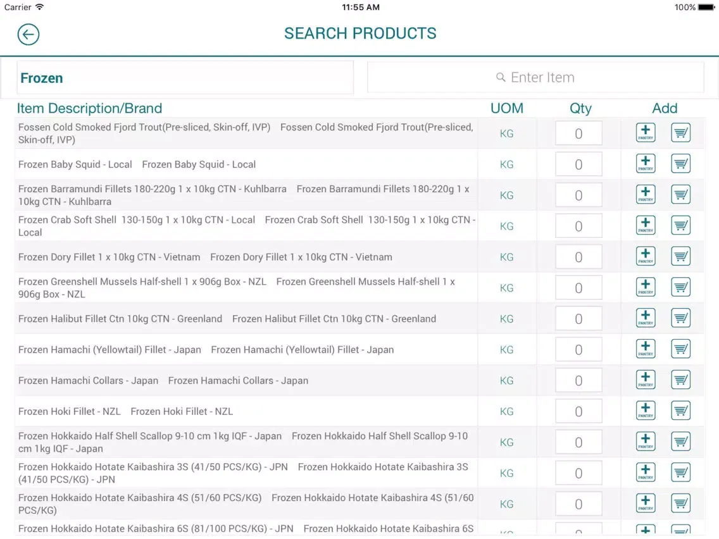Select the Frozen Crab Soft Shell description
The height and width of the screenshot is (539, 719).
click(x=247, y=226)
